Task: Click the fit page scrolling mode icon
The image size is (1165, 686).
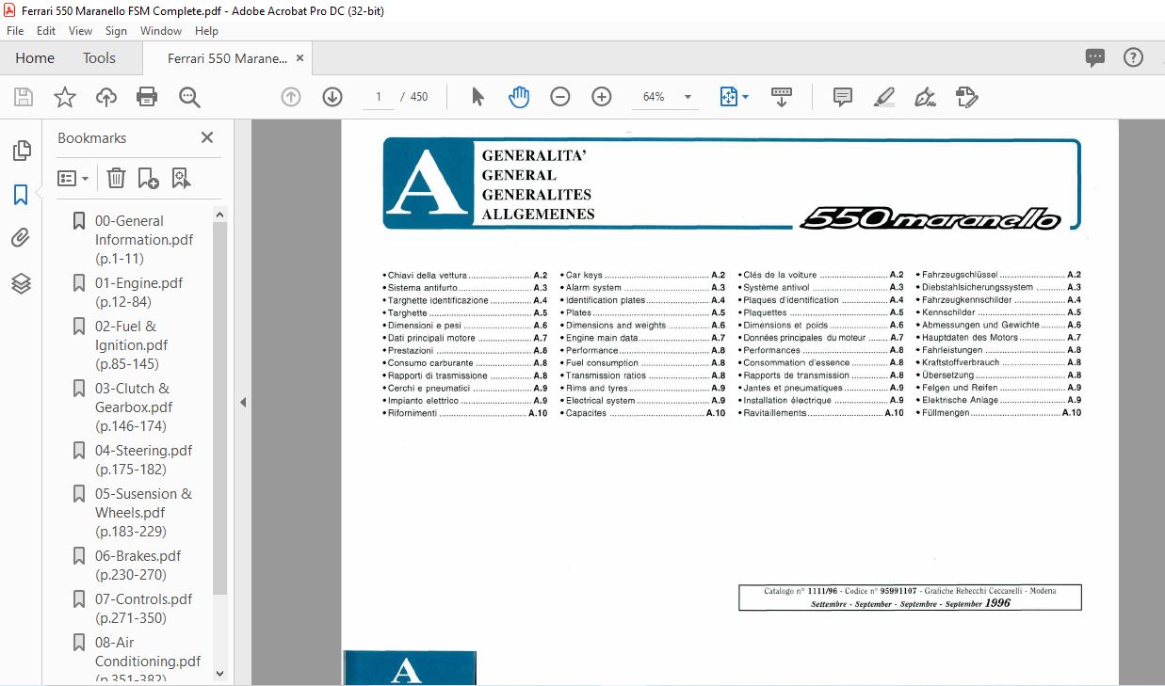Action: coord(728,97)
